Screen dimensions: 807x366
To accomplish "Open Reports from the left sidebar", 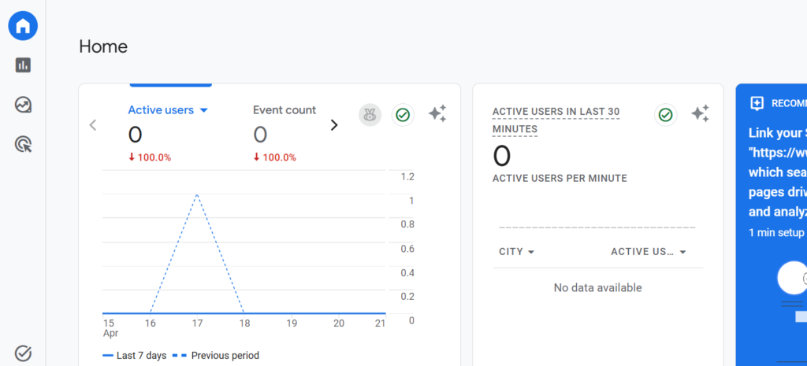I will (23, 65).
